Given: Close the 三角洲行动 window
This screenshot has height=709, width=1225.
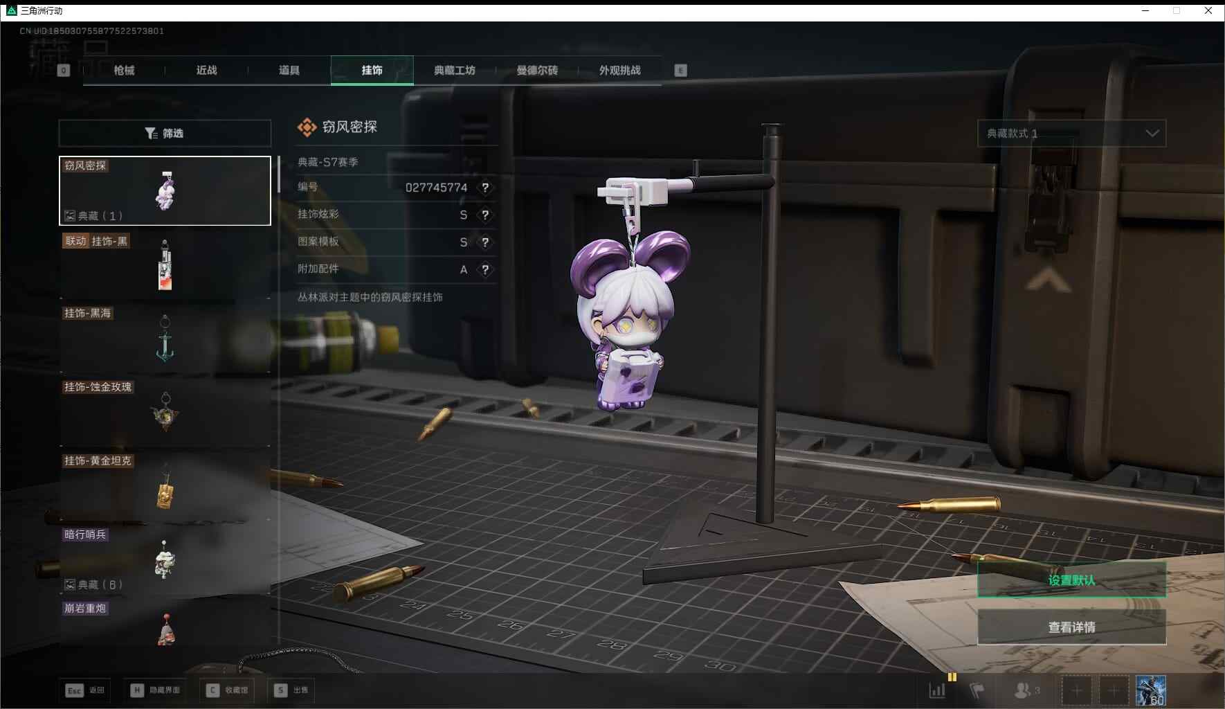Looking at the screenshot, I should click(1208, 10).
